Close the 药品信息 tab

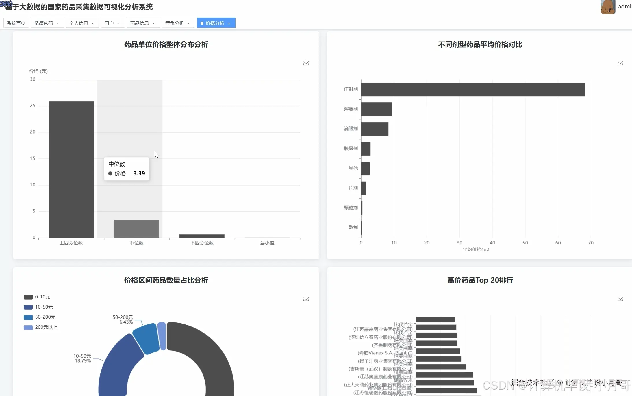click(153, 23)
